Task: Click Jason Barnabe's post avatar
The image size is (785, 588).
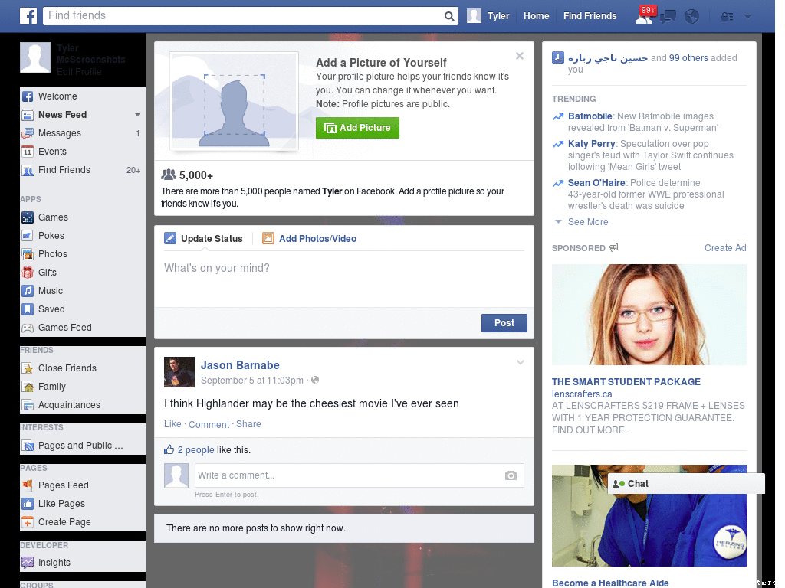Action: [x=179, y=372]
